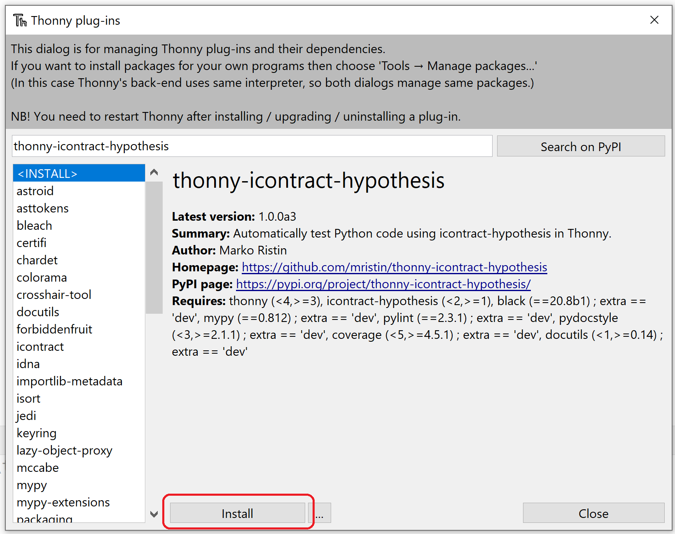Click the Latest version 1.0.0a3 text
The height and width of the screenshot is (534, 675).
pos(234,217)
